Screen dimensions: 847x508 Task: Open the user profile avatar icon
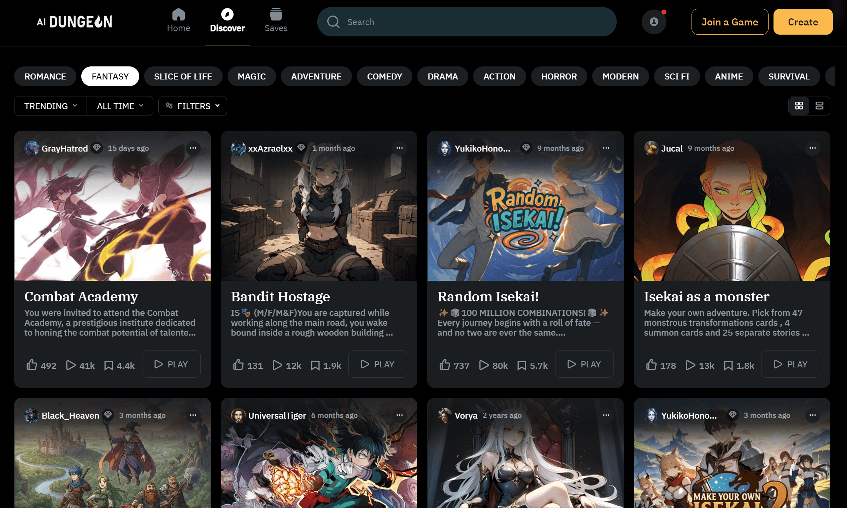click(x=654, y=22)
